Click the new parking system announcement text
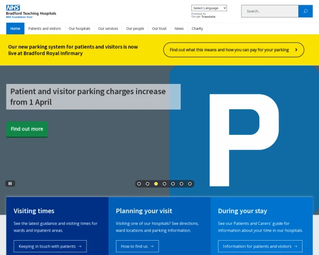 point(73,50)
